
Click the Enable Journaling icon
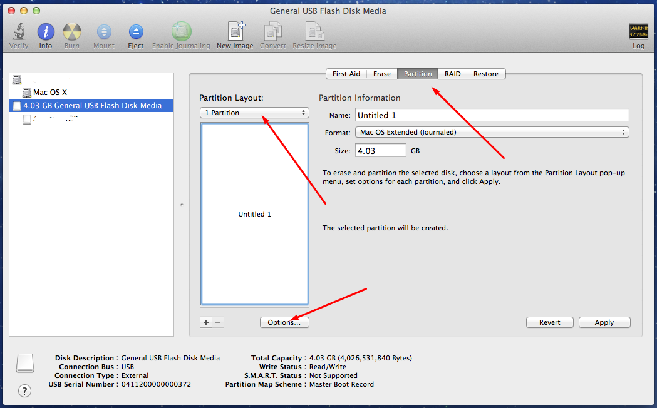click(x=182, y=31)
